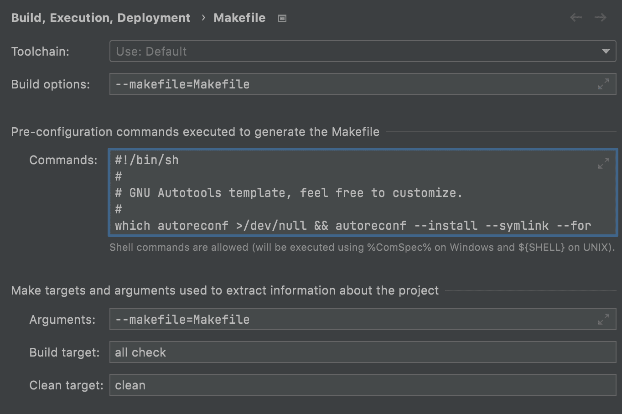Click the GNU Autotools template comment line
622x414 pixels.
[x=289, y=193]
